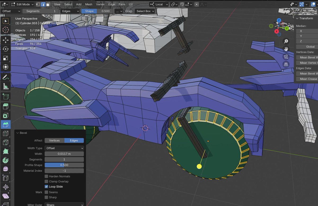
Task: Open the pivot point dropdown
Action: click(174, 4)
